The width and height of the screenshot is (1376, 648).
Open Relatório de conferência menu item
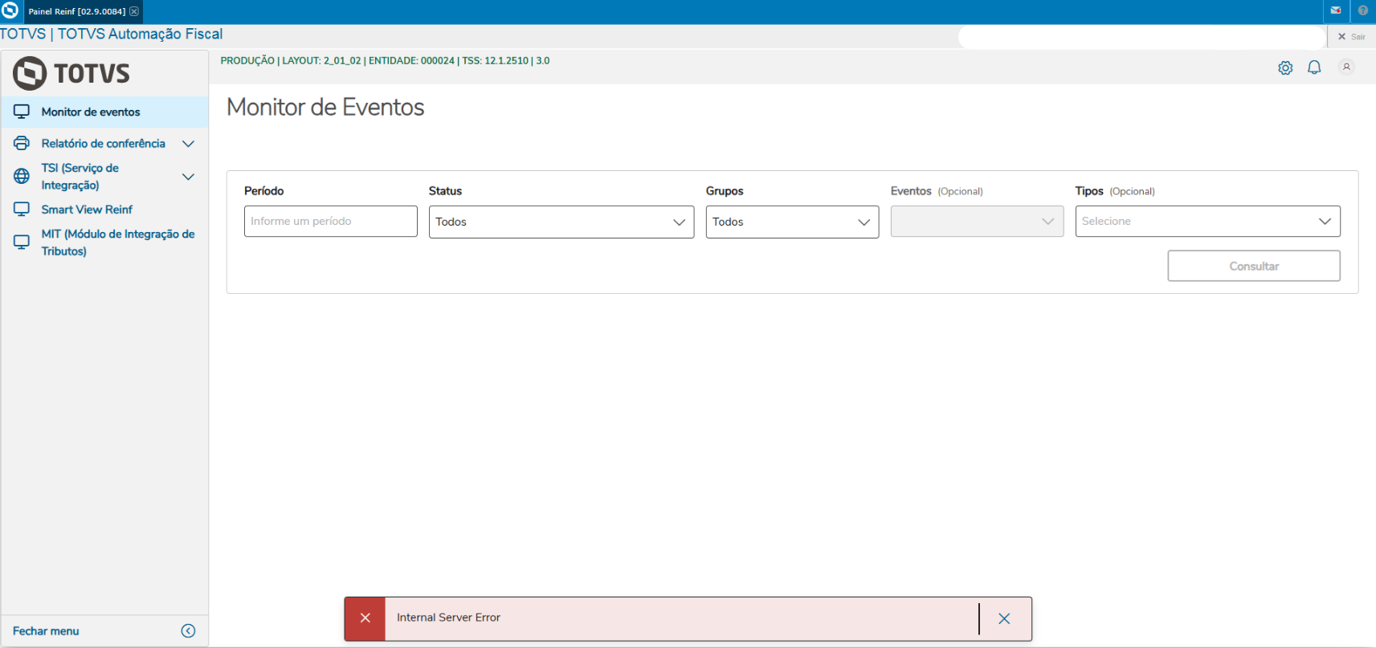click(x=104, y=144)
